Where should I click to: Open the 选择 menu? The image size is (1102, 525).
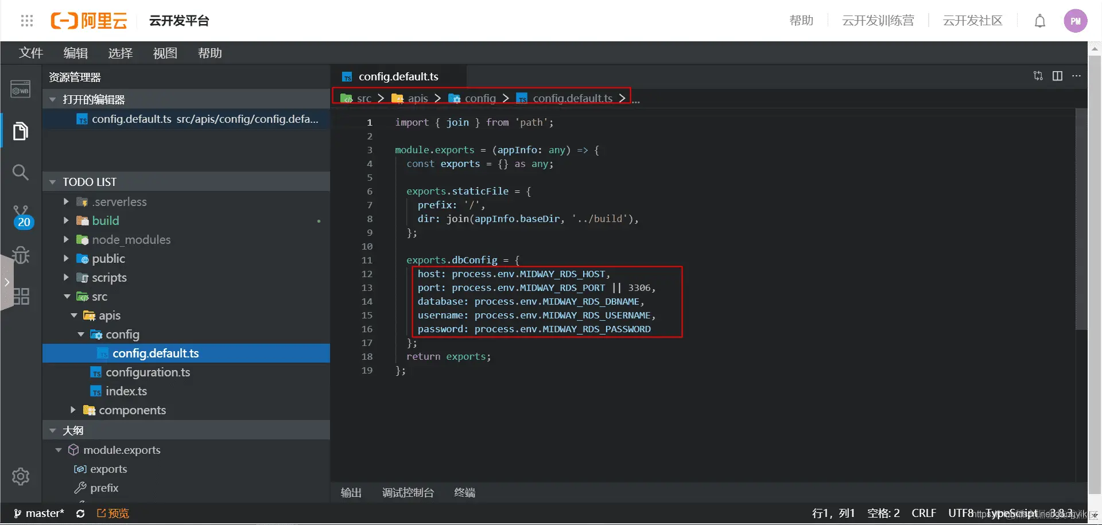121,53
